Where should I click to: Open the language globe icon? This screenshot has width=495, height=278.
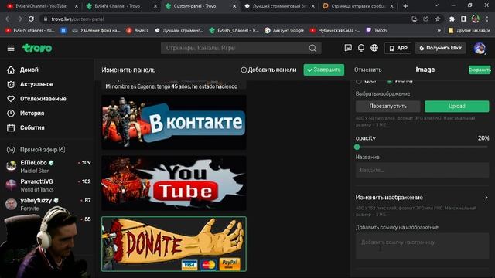[374, 48]
